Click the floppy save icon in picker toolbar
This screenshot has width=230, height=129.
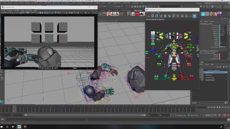pyautogui.click(x=165, y=16)
